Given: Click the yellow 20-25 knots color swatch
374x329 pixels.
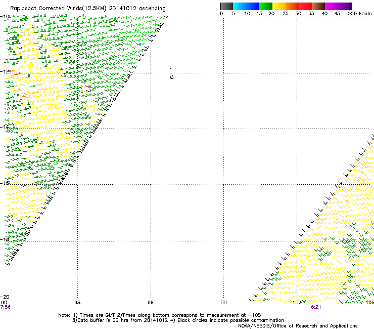Looking at the screenshot, I should click(x=279, y=6).
